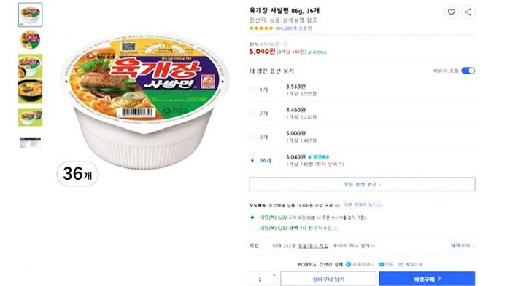This screenshot has width=510, height=286.
Task: Click the info icon beside original price
Action: (285, 44)
